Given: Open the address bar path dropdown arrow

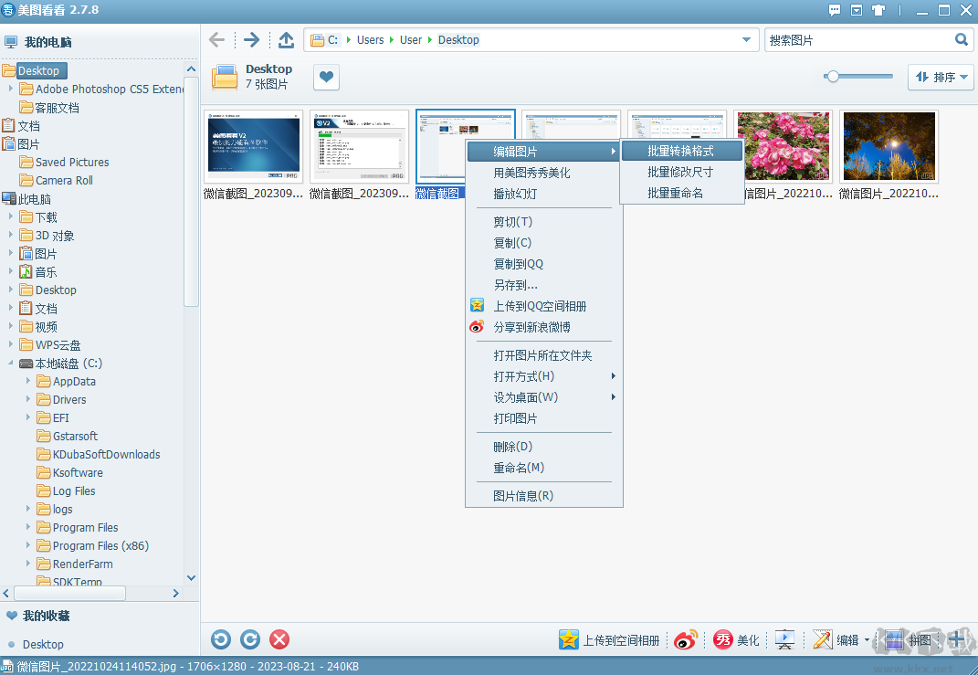Looking at the screenshot, I should [746, 40].
